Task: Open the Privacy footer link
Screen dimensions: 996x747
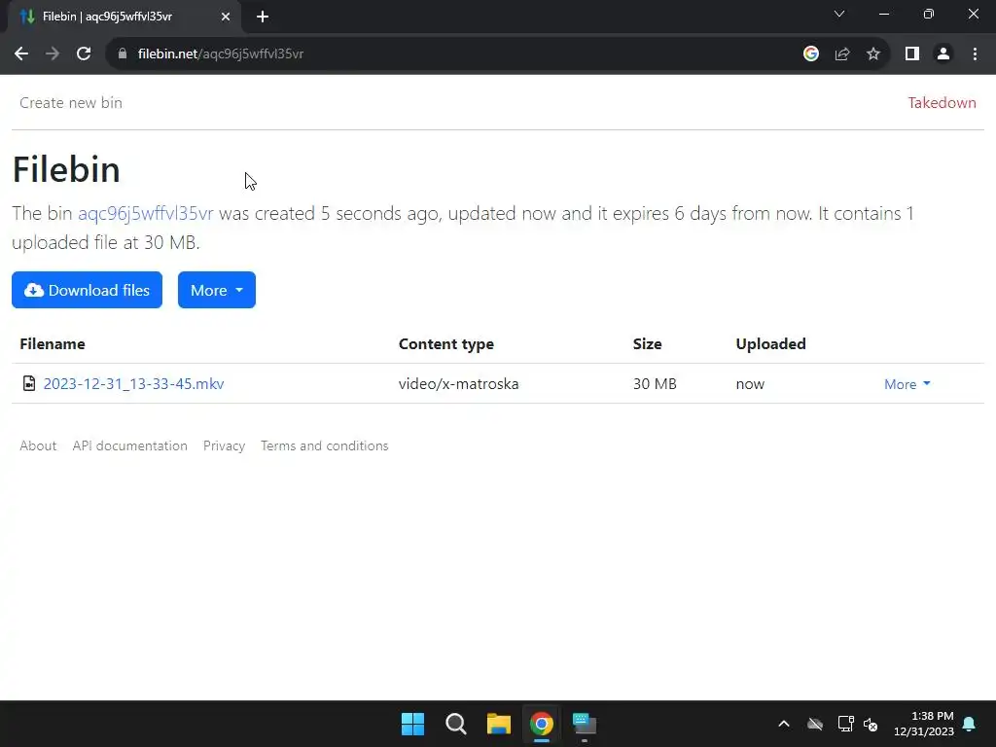Action: pyautogui.click(x=225, y=445)
